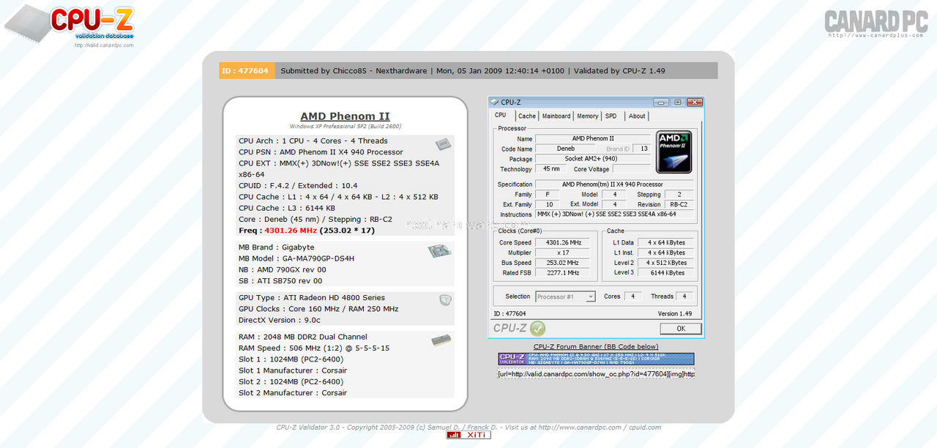Click the GPU Type : ATI Radeon HD 4800 line
The width and height of the screenshot is (937, 448).
312,298
